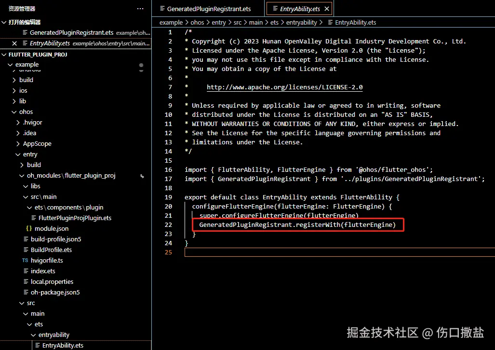Collapse the open editors section
This screenshot has height=350, width=495.
4,22
